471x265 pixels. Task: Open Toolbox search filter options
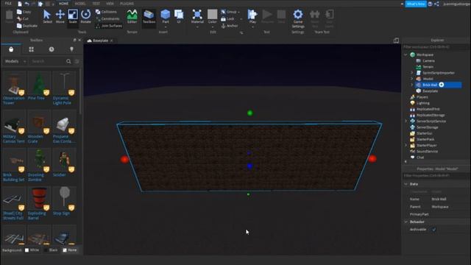77,61
